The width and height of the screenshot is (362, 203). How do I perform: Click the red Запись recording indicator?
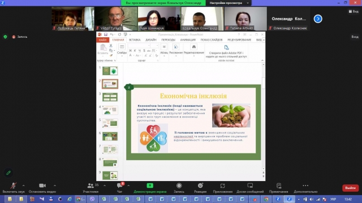[x=20, y=37]
